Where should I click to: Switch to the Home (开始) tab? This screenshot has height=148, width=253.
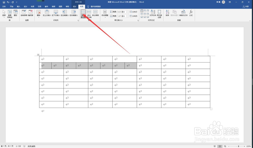click(11, 7)
